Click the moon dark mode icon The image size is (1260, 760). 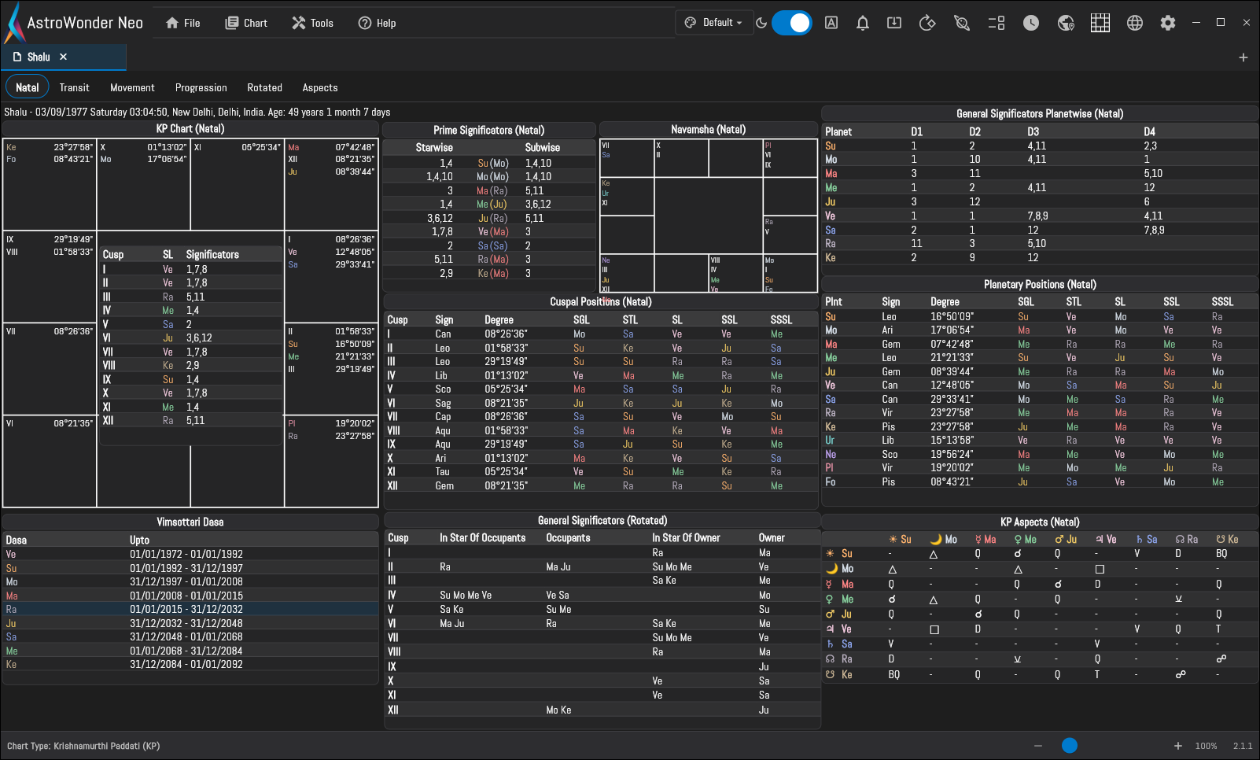[761, 23]
